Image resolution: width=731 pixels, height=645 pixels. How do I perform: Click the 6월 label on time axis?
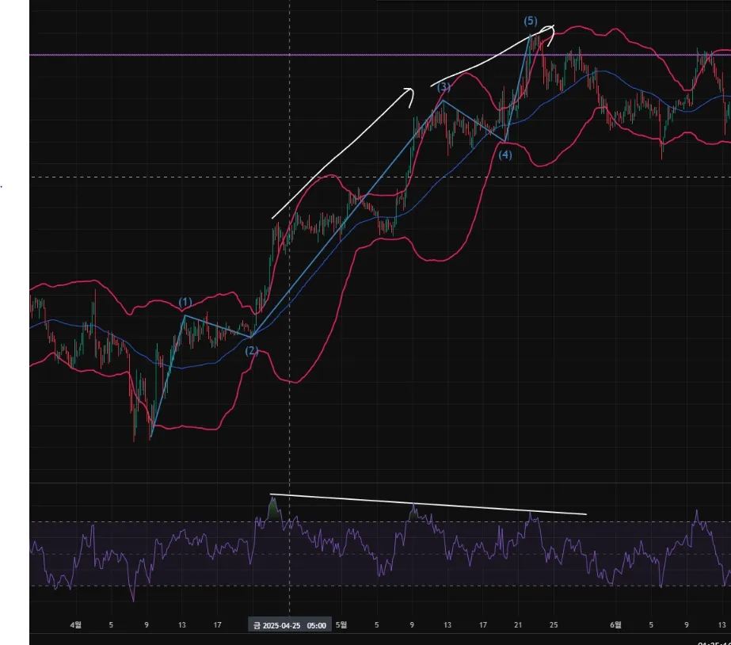tap(615, 625)
